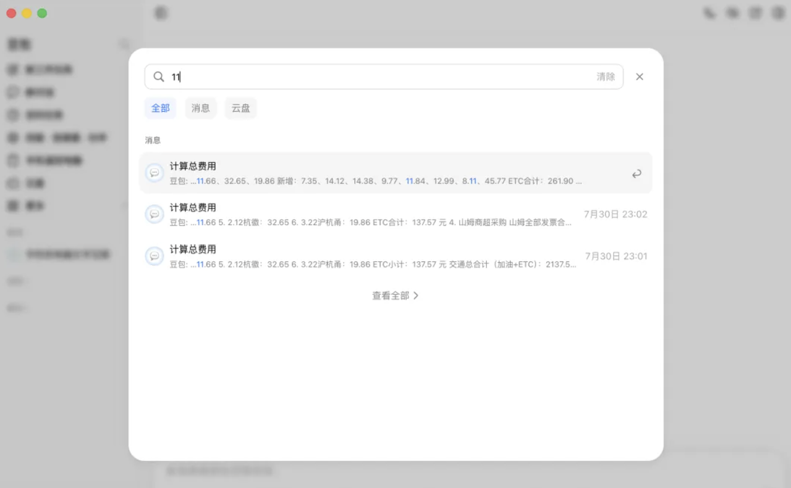Image resolution: width=791 pixels, height=488 pixels.
Task: Switch to the 消息 filter tab
Action: (x=201, y=108)
